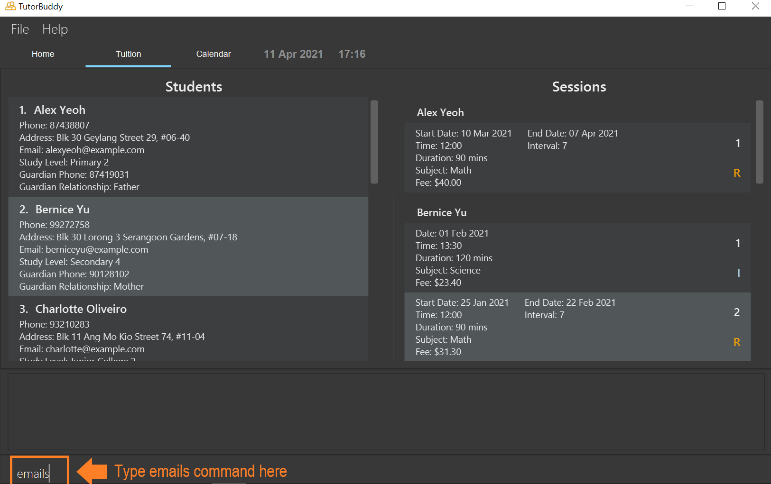Select student 2. Bernice Yu

(x=188, y=247)
